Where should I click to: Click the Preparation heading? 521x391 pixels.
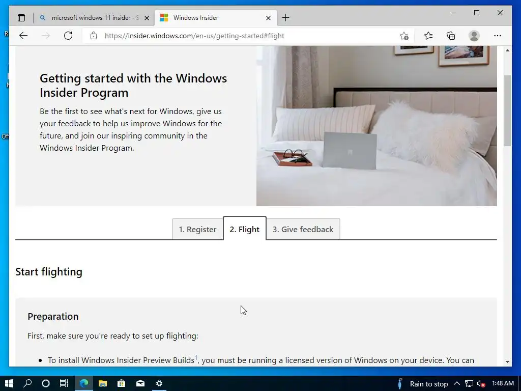pyautogui.click(x=53, y=317)
